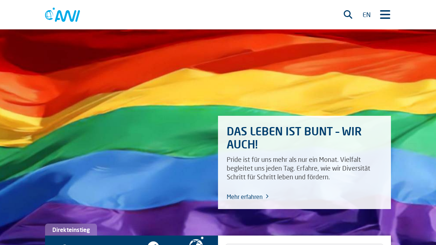Image resolution: width=436 pixels, height=245 pixels.
Task: Click the globe symbol in AWI logo
Action: (50, 15)
